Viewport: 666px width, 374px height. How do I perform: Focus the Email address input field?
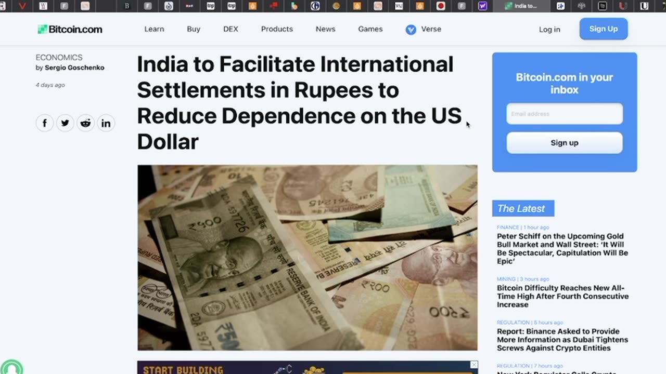point(565,114)
